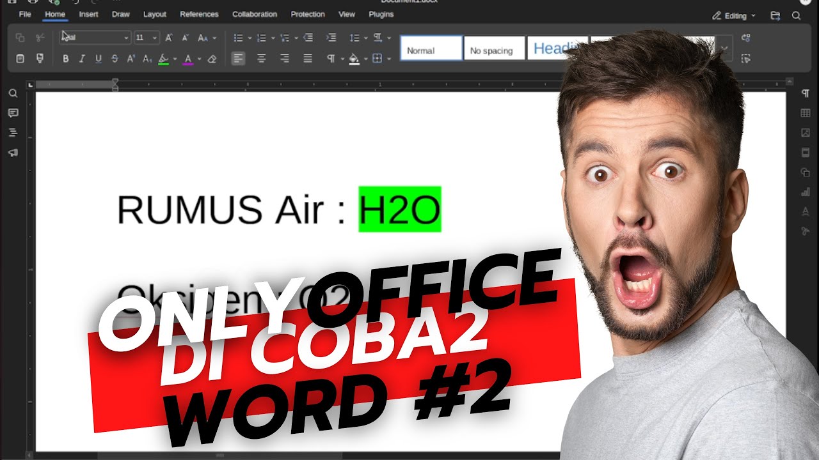The height and width of the screenshot is (460, 819).
Task: Decrease font size with A-down icon
Action: point(186,38)
